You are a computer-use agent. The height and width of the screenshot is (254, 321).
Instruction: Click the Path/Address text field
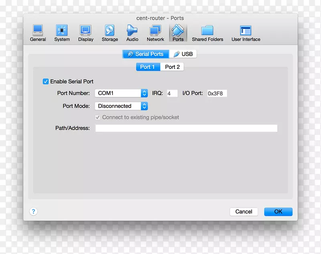(186, 128)
